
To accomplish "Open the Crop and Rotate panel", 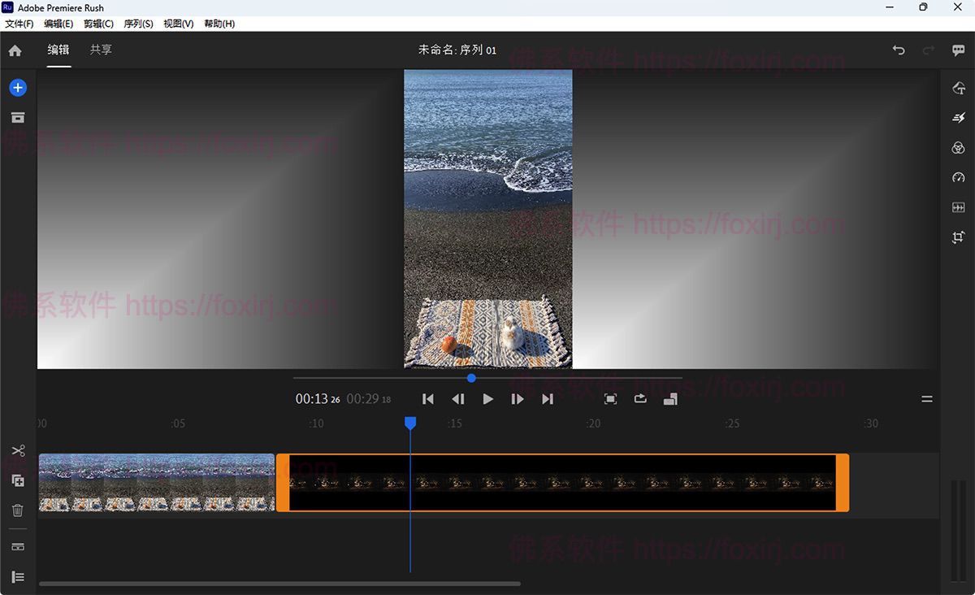I will 958,237.
